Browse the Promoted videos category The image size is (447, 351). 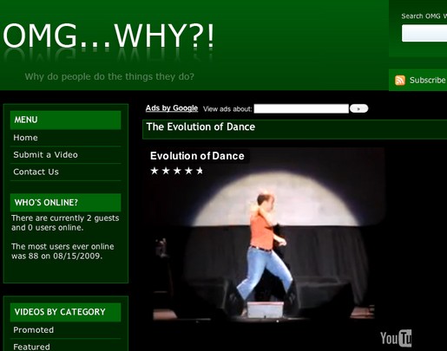[34, 329]
